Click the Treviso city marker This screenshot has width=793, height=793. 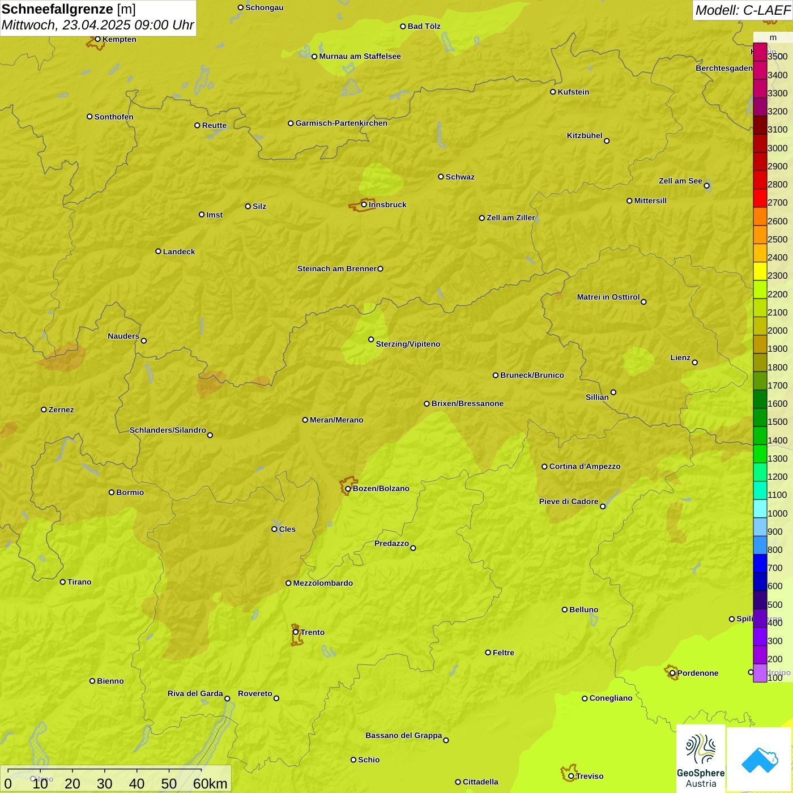571,776
